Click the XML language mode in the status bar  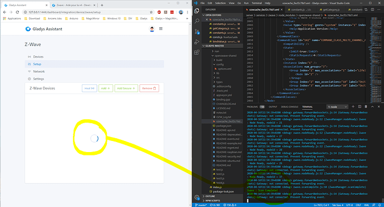click(366, 205)
